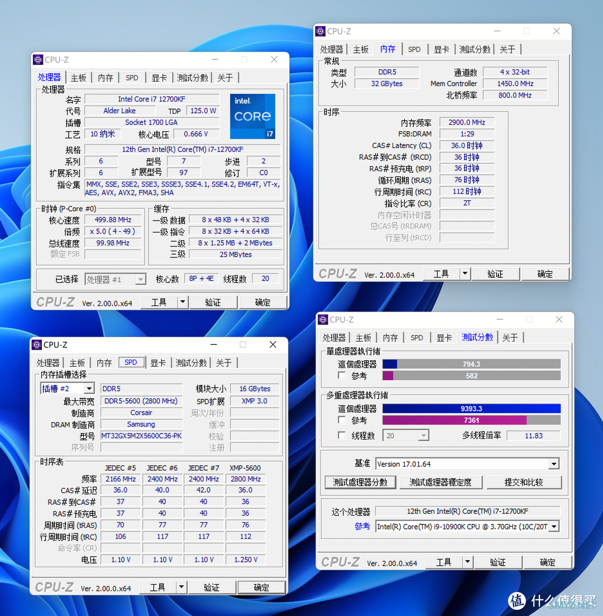The height and width of the screenshot is (616, 603).
Task: Open the 插槽 #2 memory slot dropdown
Action: (89, 389)
